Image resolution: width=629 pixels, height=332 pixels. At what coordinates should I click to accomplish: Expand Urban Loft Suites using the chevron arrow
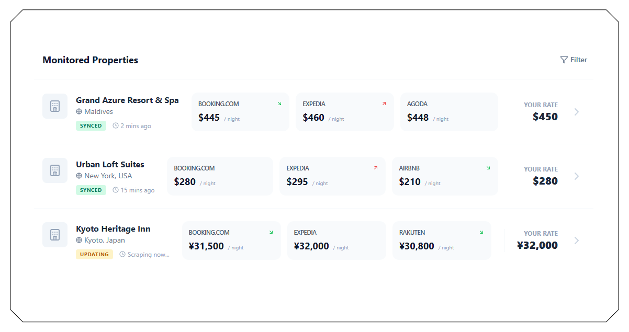(x=576, y=176)
